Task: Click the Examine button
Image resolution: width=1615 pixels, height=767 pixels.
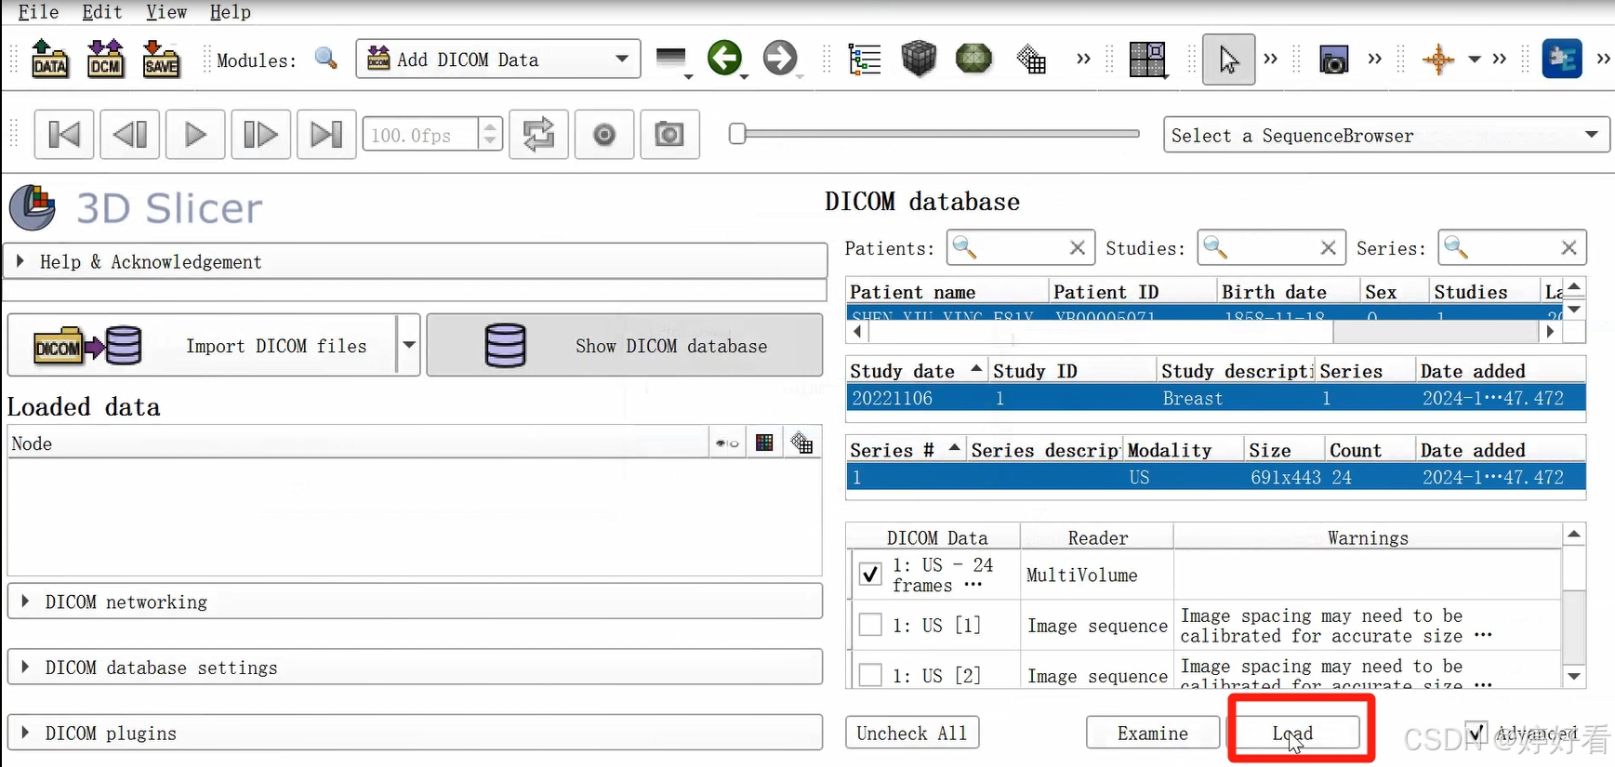Action: (1152, 733)
